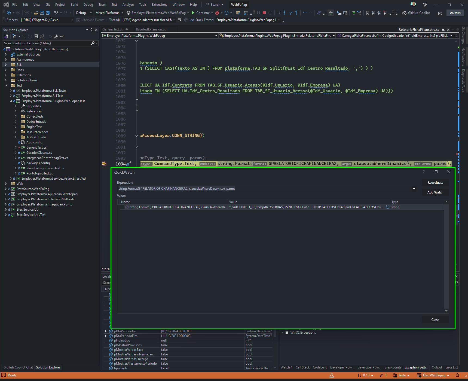This screenshot has height=381, width=468.
Task: Open the Solution Explorer properties wrench icon
Action: [x=56, y=36]
